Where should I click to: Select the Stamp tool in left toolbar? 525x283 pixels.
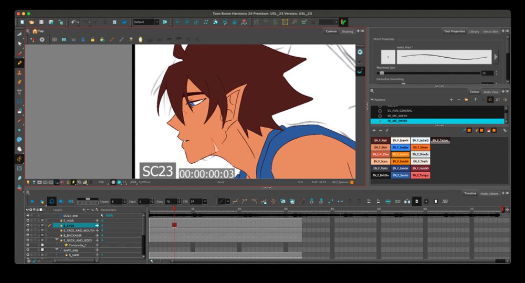20,72
